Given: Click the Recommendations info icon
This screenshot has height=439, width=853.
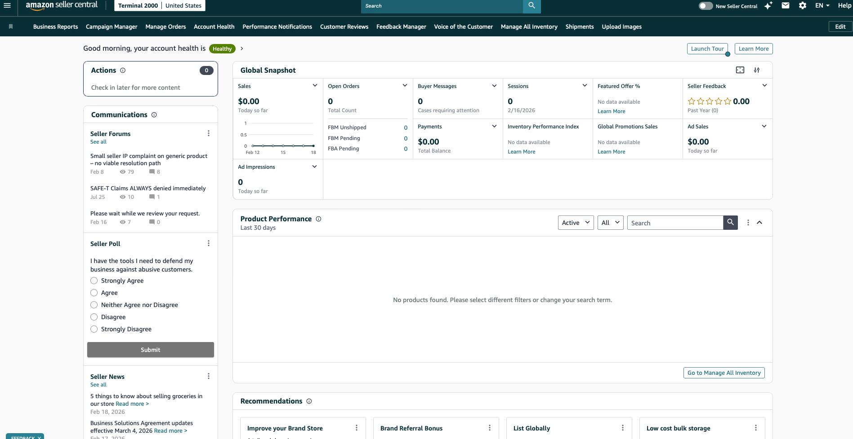Looking at the screenshot, I should click(309, 401).
